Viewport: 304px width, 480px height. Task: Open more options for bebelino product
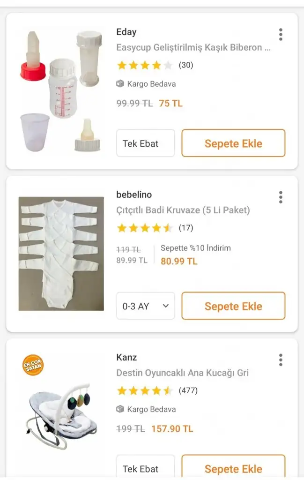[x=281, y=197]
